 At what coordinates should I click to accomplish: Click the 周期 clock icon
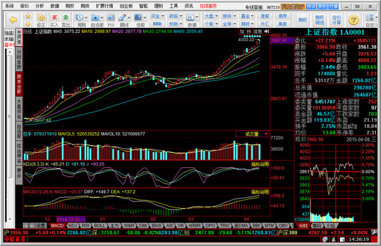coord(79,18)
